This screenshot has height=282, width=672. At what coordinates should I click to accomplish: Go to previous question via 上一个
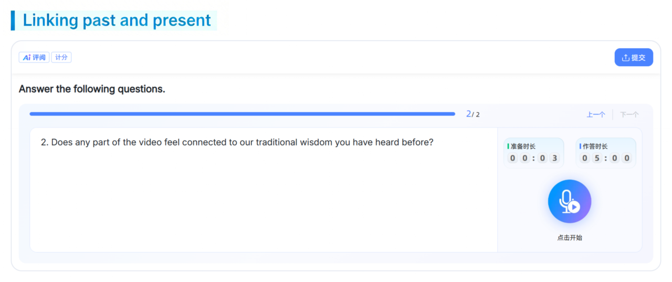pyautogui.click(x=595, y=114)
